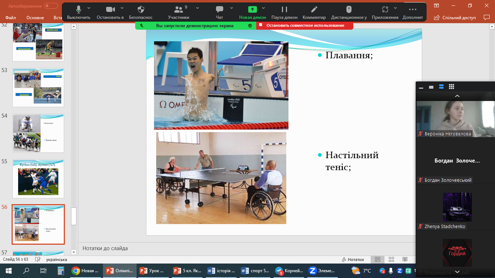495x278 pixels.
Task: Select stacked two-tile view in Zoom panel
Action: 441,87
